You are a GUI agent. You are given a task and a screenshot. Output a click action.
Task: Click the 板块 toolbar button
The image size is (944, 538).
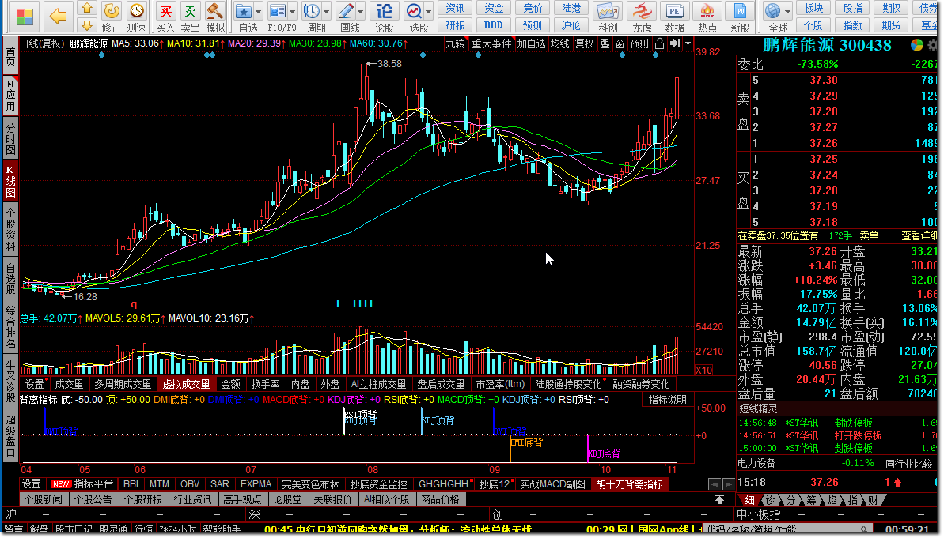click(x=813, y=8)
